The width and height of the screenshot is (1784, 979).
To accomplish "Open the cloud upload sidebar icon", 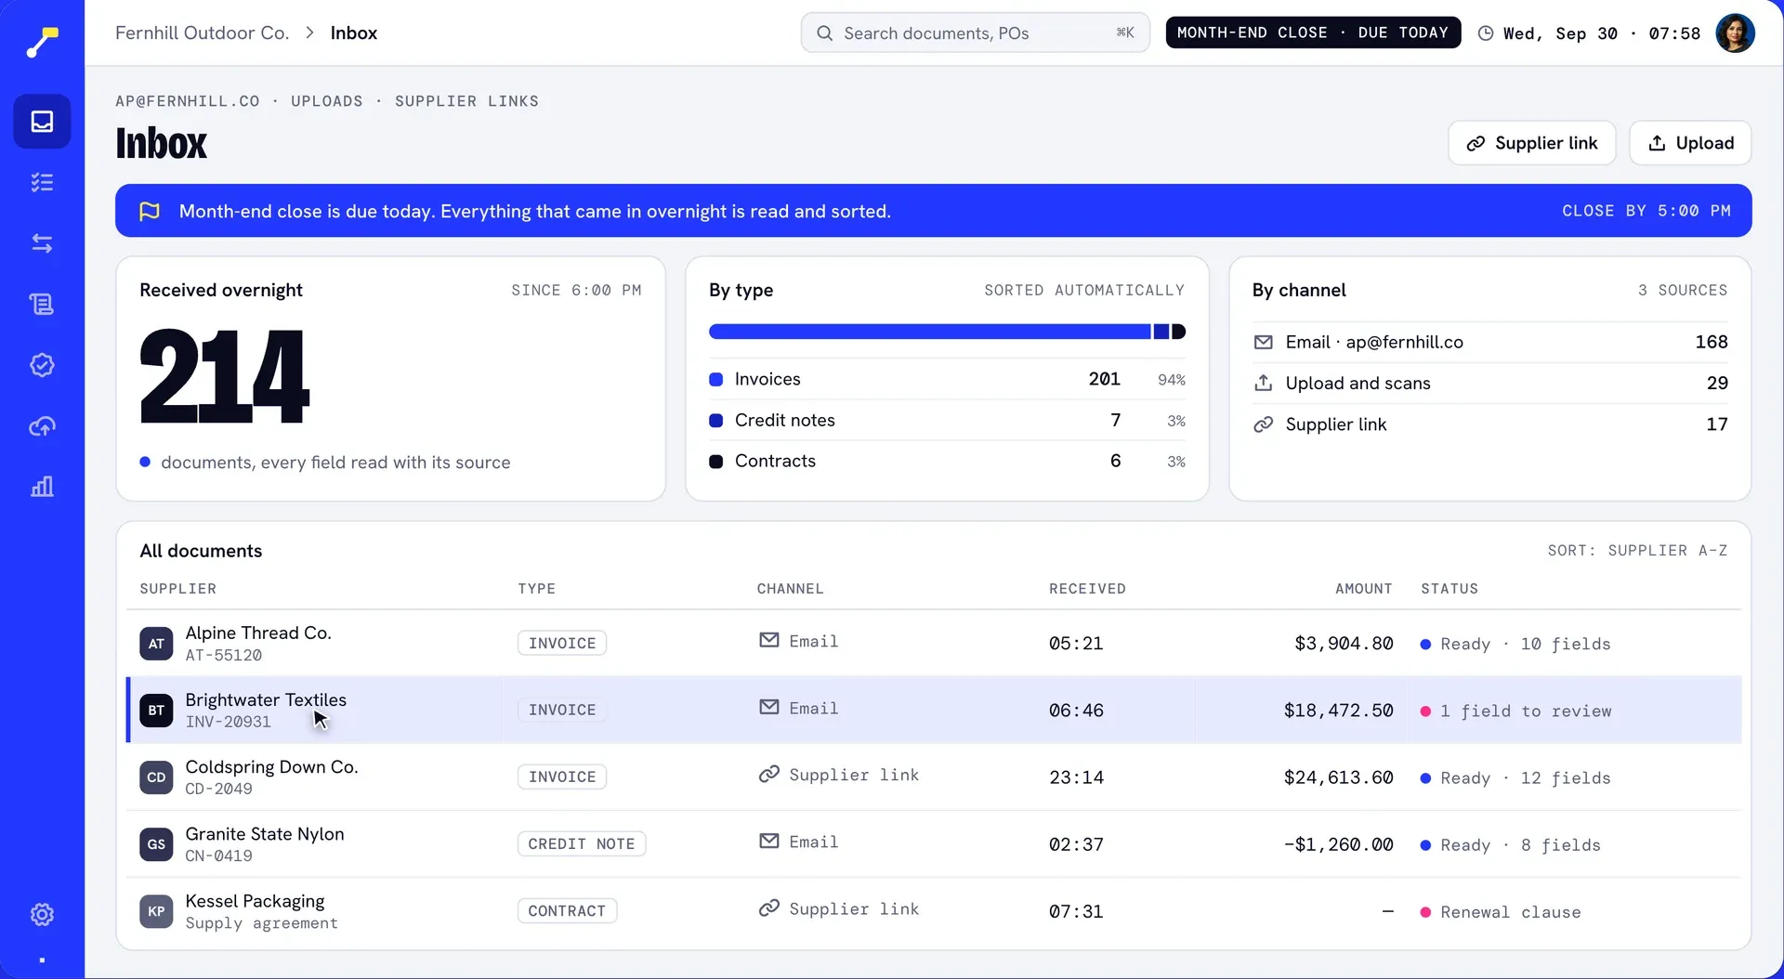I will [42, 426].
